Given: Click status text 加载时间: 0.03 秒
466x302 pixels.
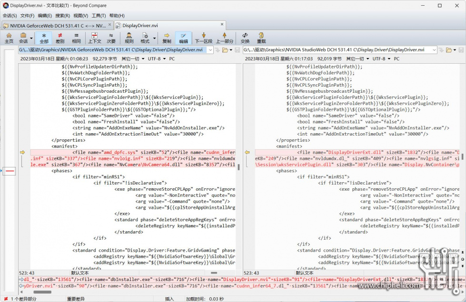Looking at the screenshot, I should point(205,299).
